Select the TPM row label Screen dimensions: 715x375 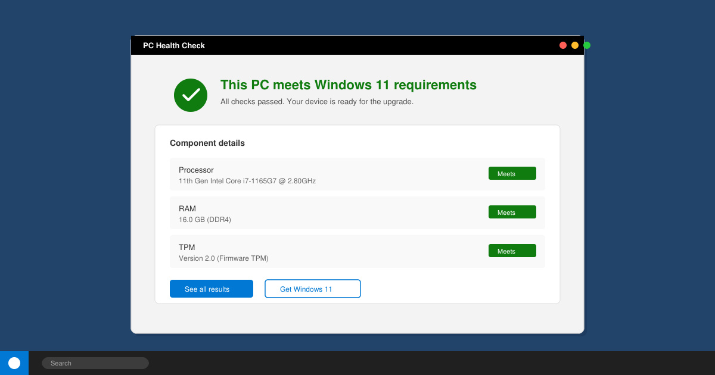coord(186,248)
